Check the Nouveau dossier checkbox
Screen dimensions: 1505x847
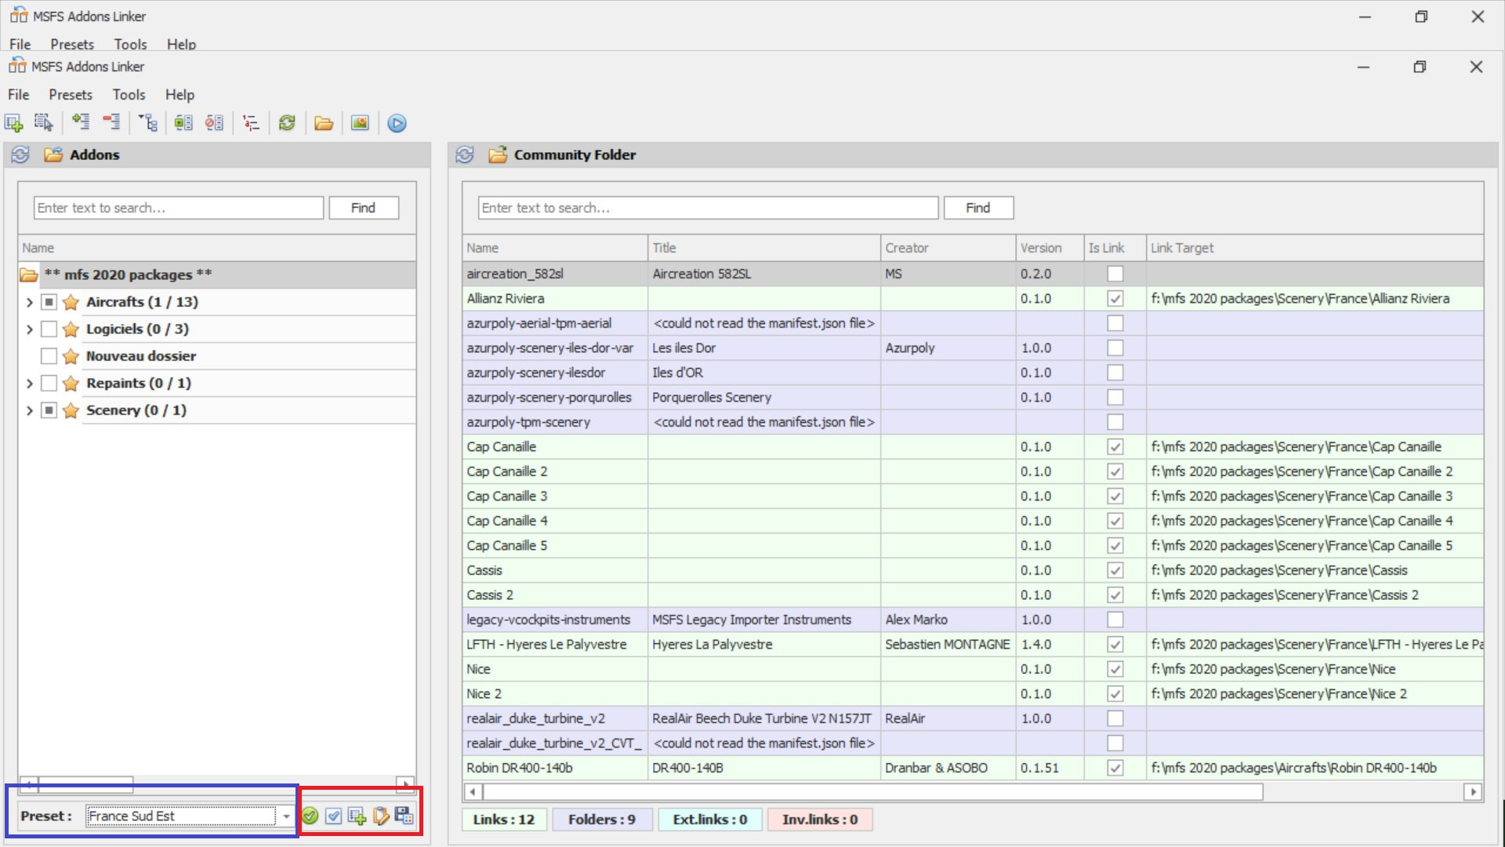49,356
